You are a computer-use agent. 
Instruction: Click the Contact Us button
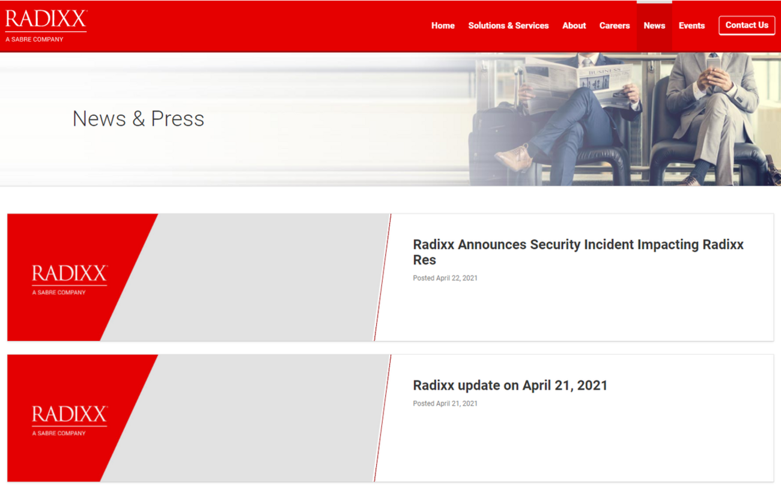click(x=747, y=25)
